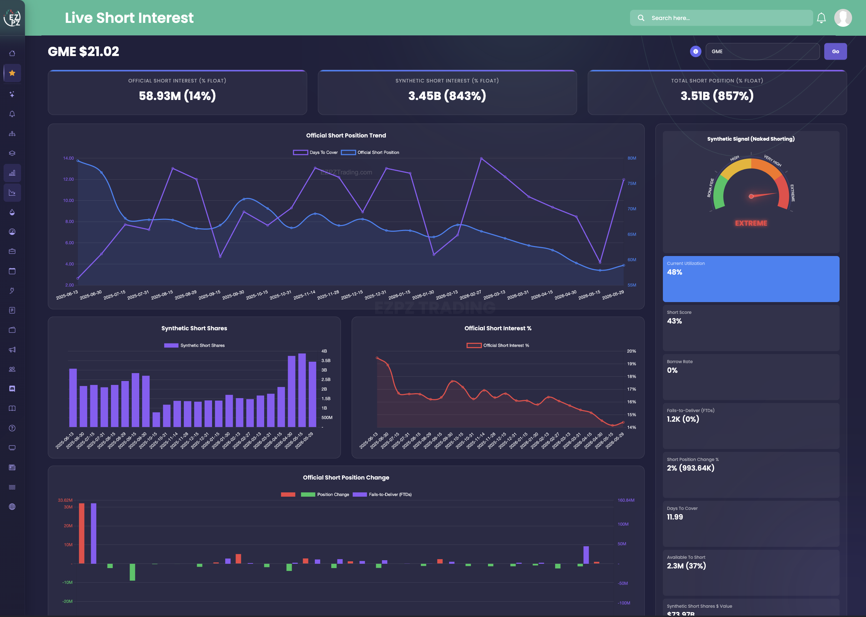Open the sparkles AI icon in the sidebar

(12, 94)
